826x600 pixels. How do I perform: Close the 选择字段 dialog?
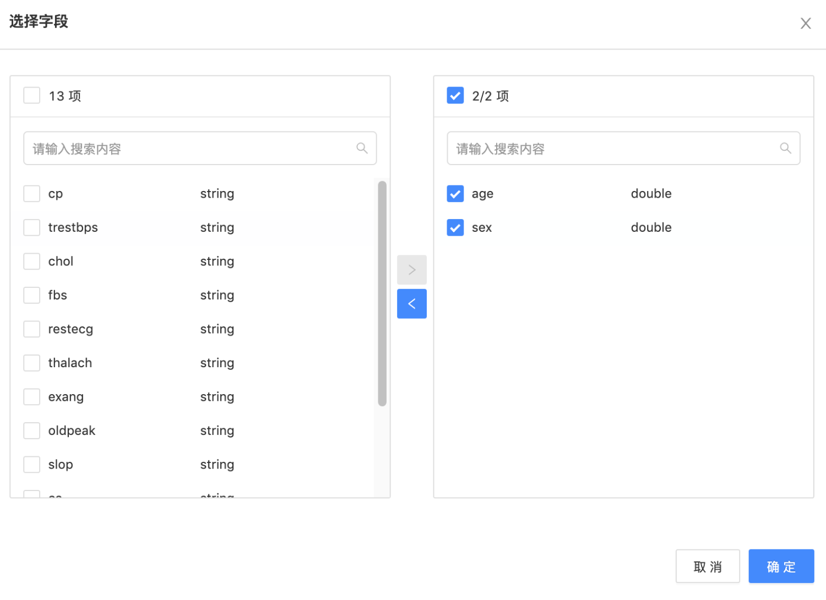[x=805, y=23]
